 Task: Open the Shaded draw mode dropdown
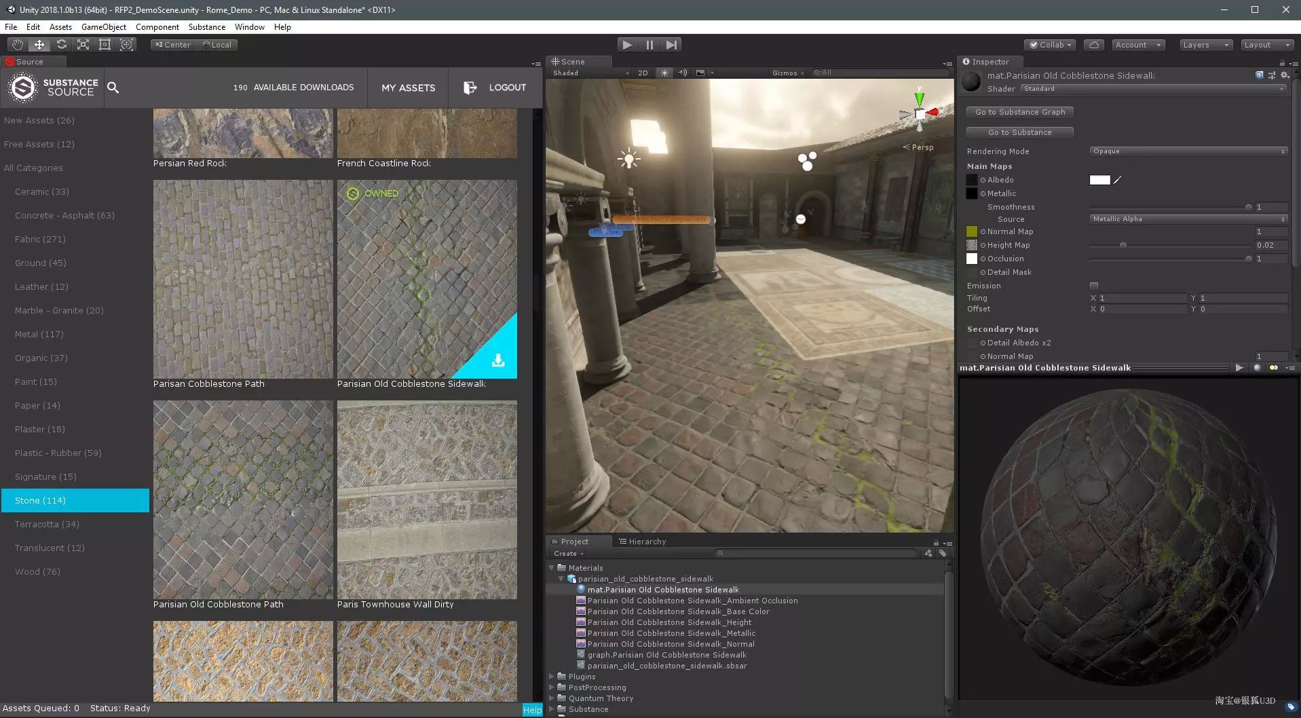point(590,73)
